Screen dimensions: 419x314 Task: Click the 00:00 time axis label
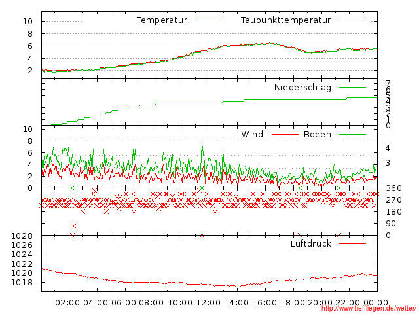tap(376, 303)
